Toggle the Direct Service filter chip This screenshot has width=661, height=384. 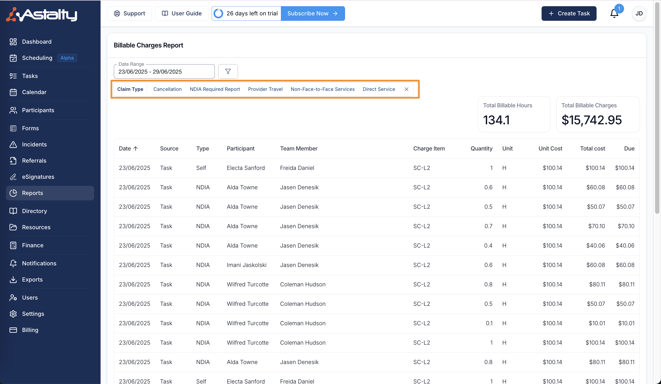point(379,89)
